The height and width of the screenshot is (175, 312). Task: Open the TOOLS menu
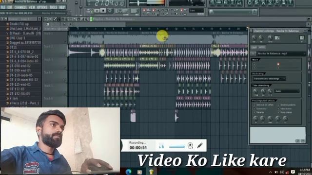(53, 8)
